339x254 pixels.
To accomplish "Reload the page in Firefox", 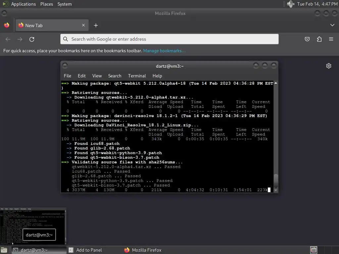I will click(x=32, y=39).
